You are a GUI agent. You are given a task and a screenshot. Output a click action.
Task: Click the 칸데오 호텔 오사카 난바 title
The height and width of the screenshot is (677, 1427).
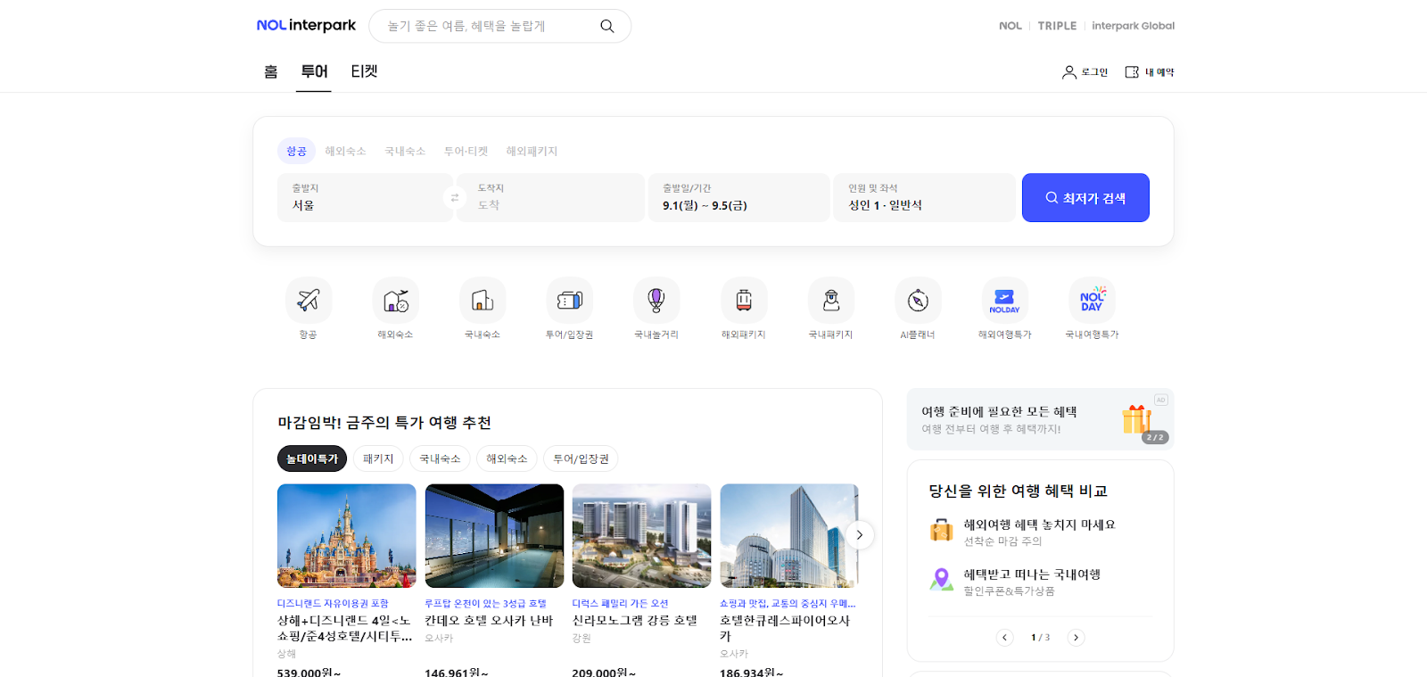[489, 621]
